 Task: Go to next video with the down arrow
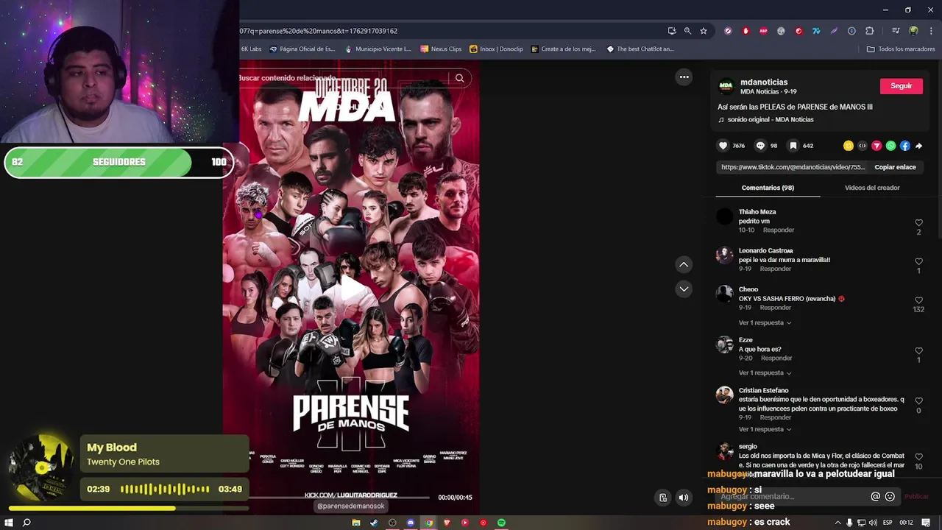(x=684, y=289)
